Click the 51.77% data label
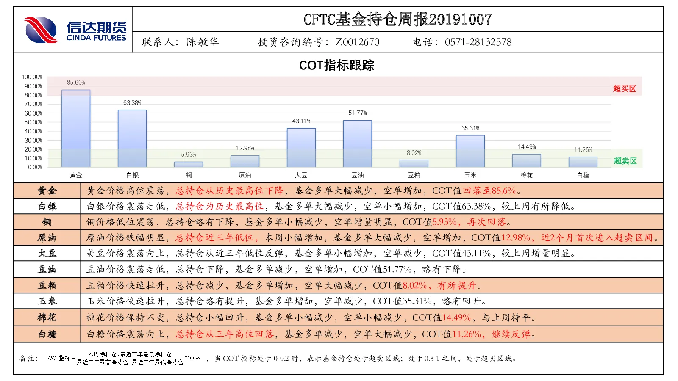This screenshot has height=381, width=678. (358, 113)
